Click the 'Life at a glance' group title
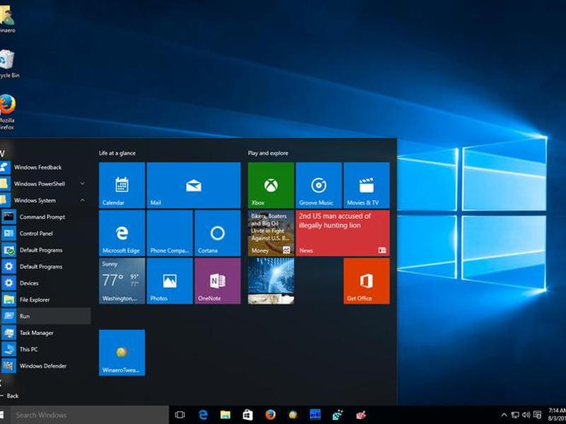The height and width of the screenshot is (424, 566). coord(117,153)
